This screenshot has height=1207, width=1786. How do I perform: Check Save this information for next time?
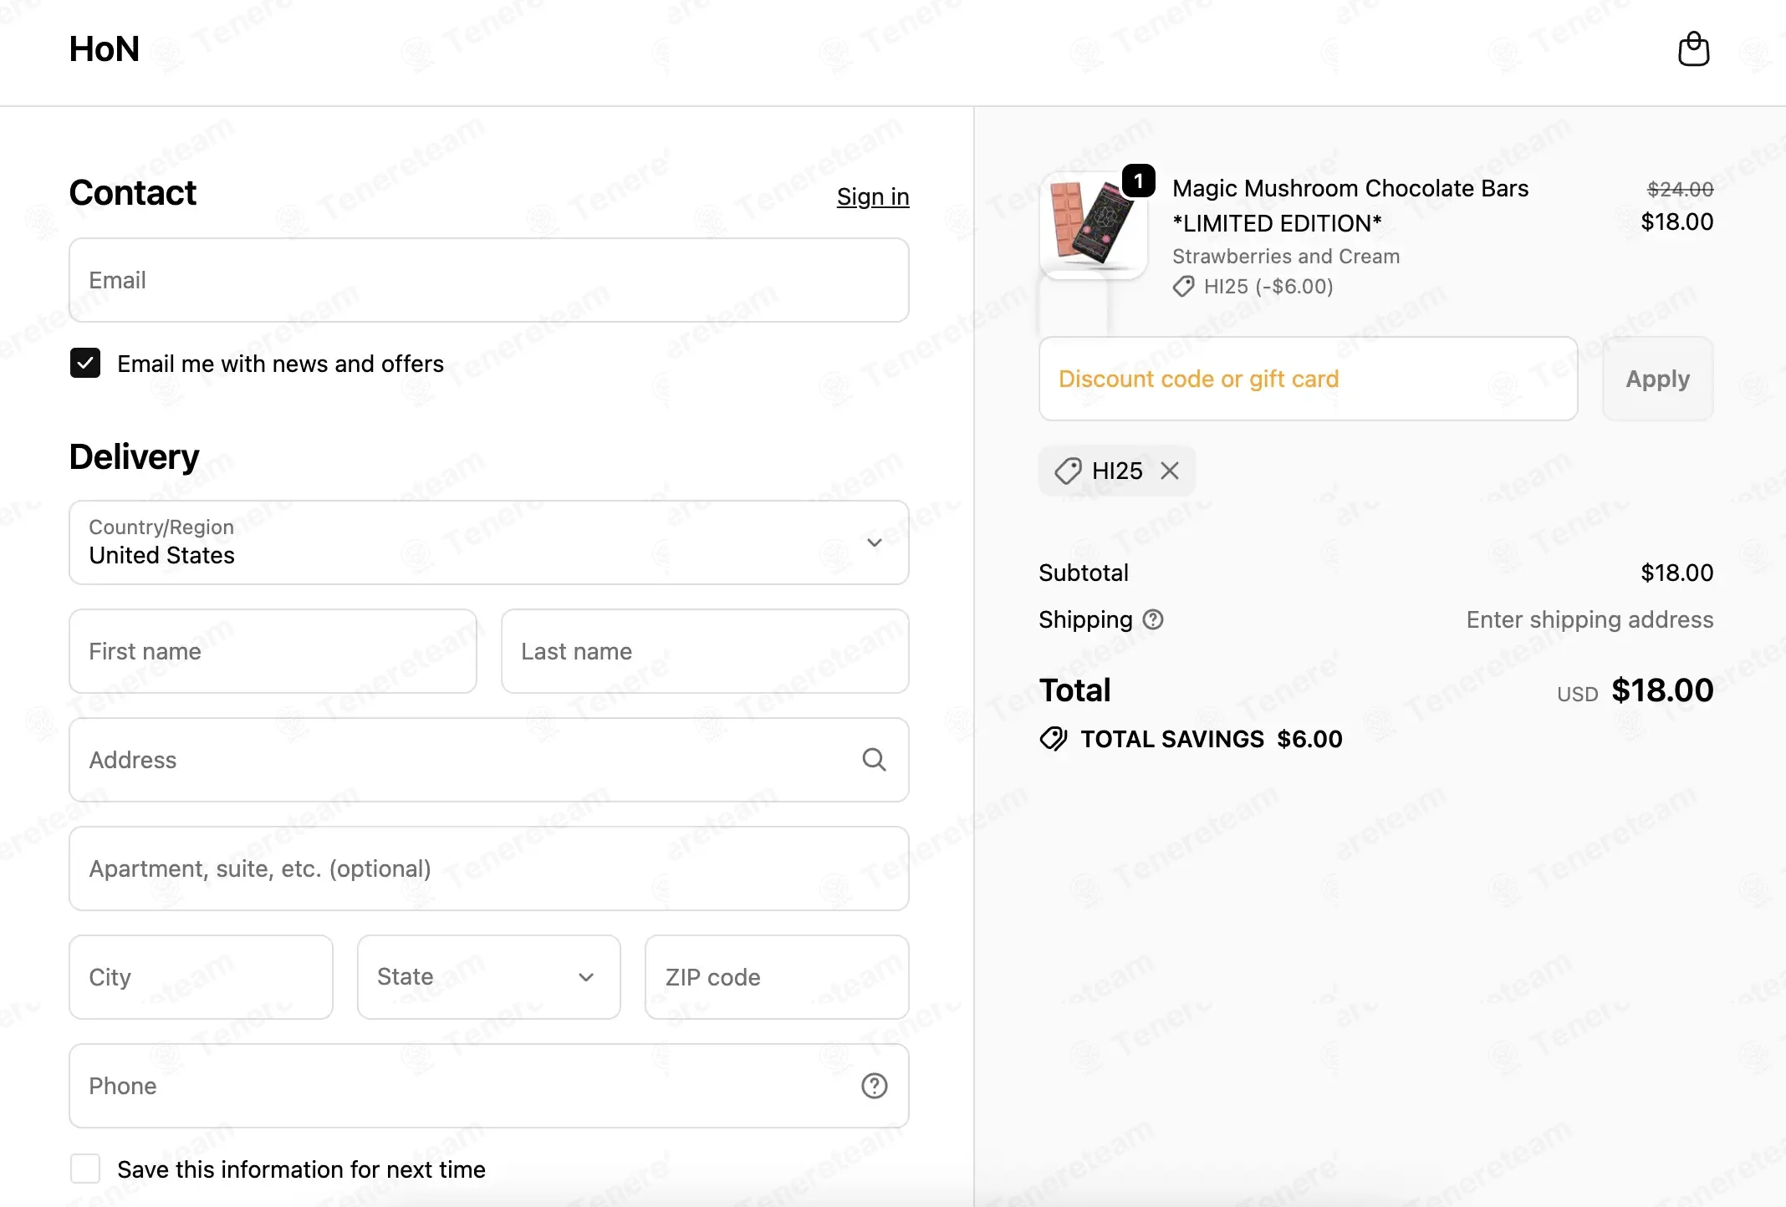(x=85, y=1169)
